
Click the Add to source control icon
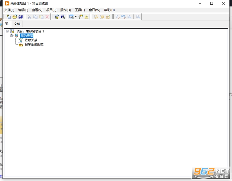138,17
